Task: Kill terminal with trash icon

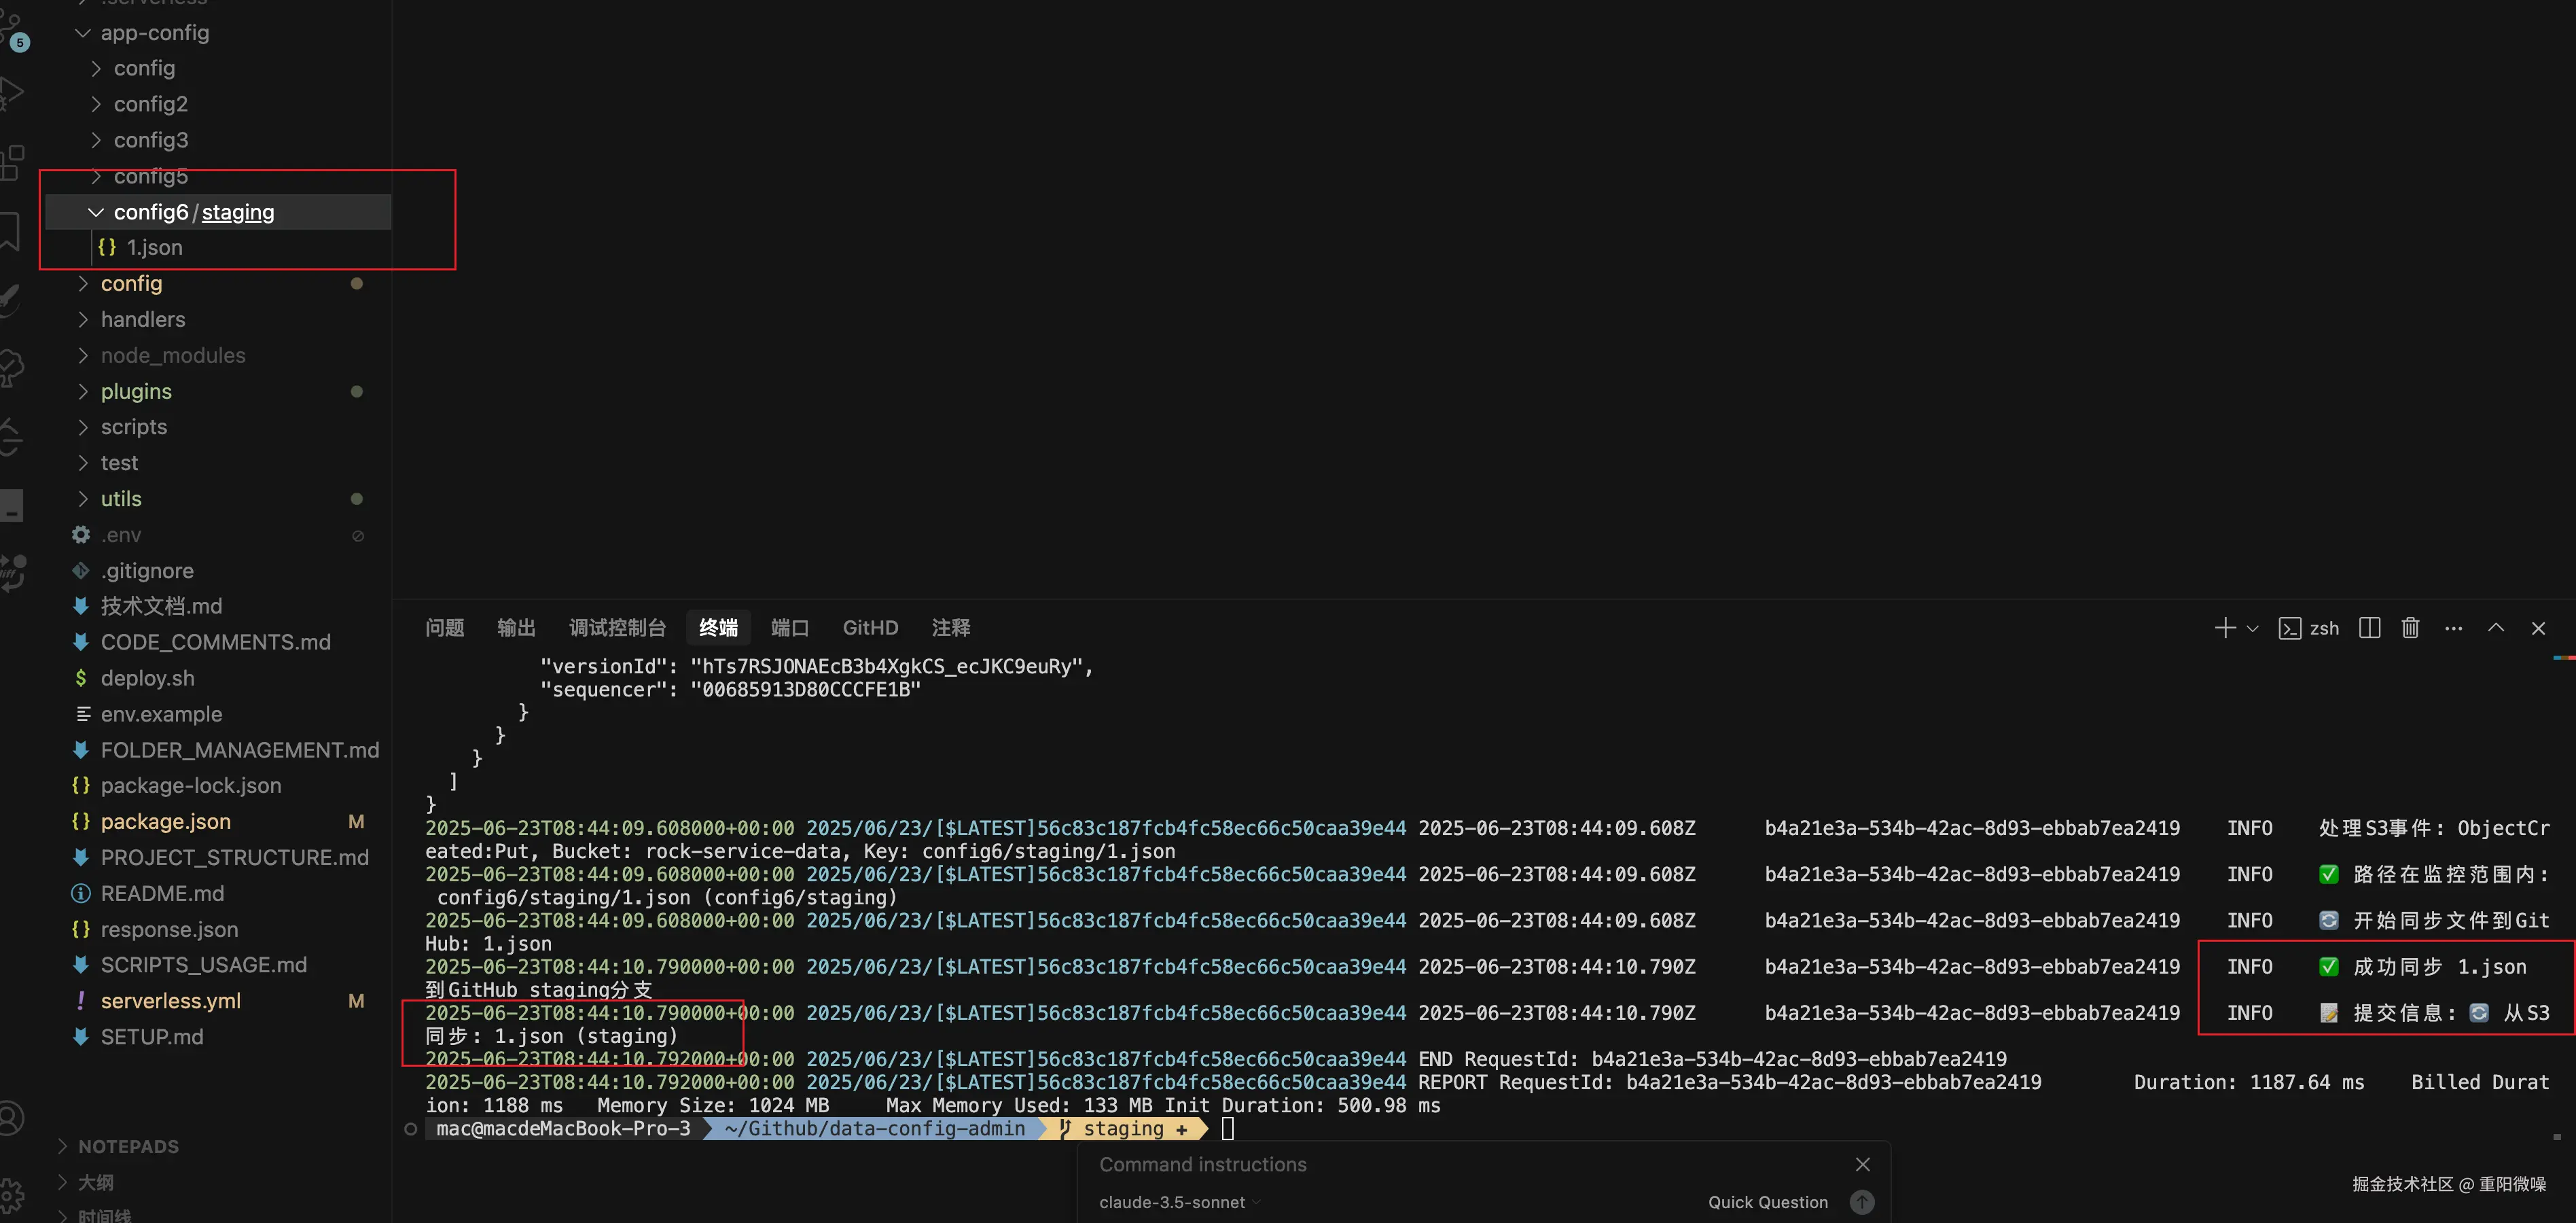Action: 2410,628
